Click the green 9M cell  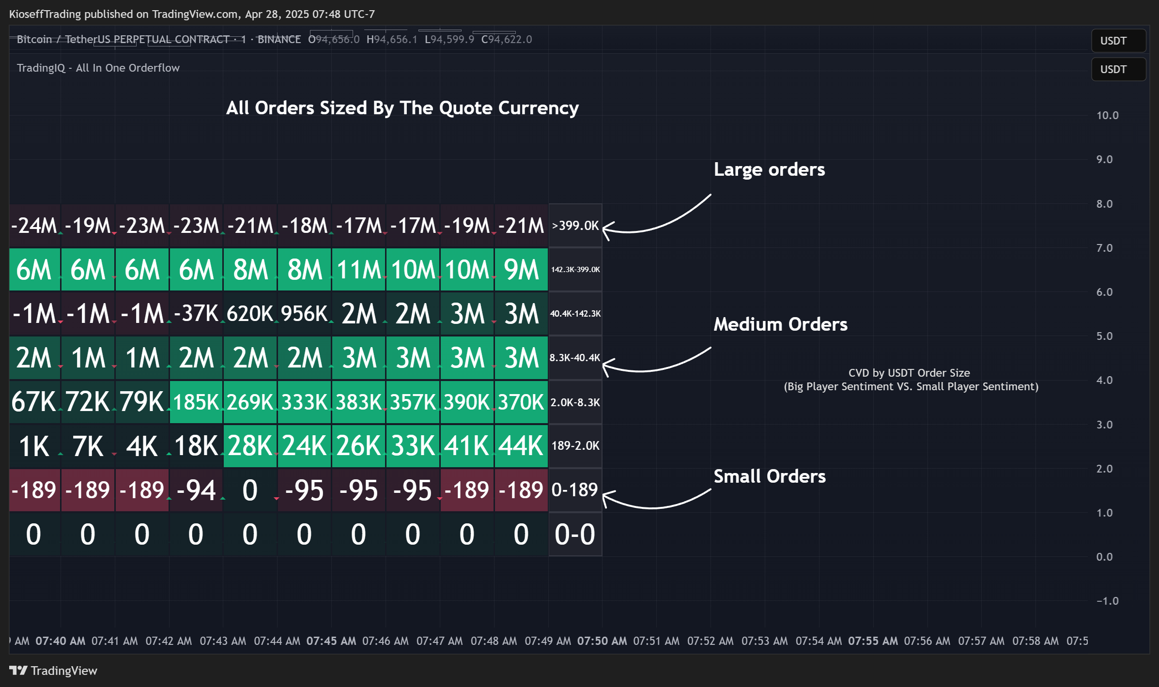tap(521, 270)
